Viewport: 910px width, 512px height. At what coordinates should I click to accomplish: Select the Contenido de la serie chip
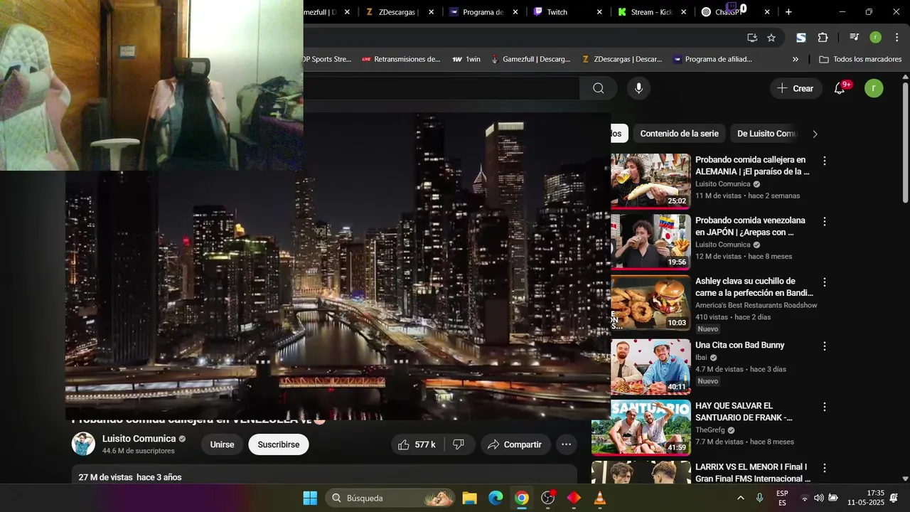[679, 134]
